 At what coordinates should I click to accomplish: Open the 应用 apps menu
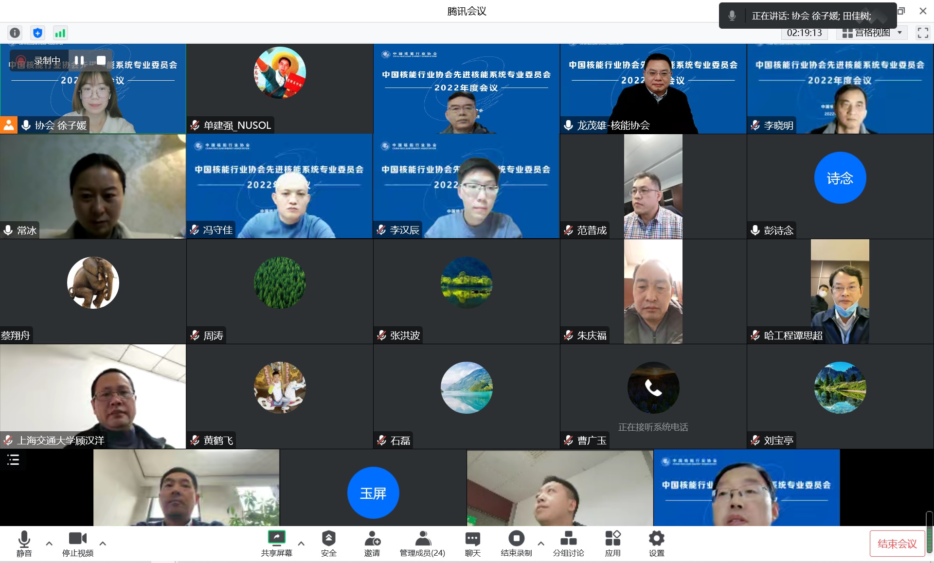[612, 543]
